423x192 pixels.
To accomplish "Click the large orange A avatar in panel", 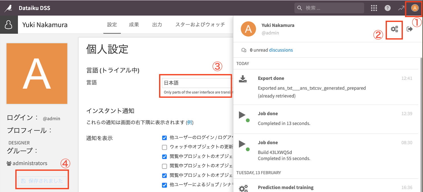I will coord(248,29).
